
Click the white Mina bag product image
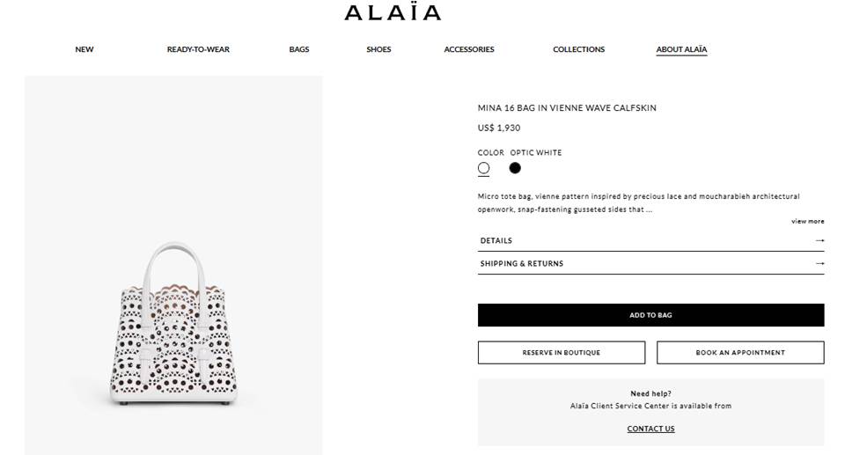click(173, 324)
